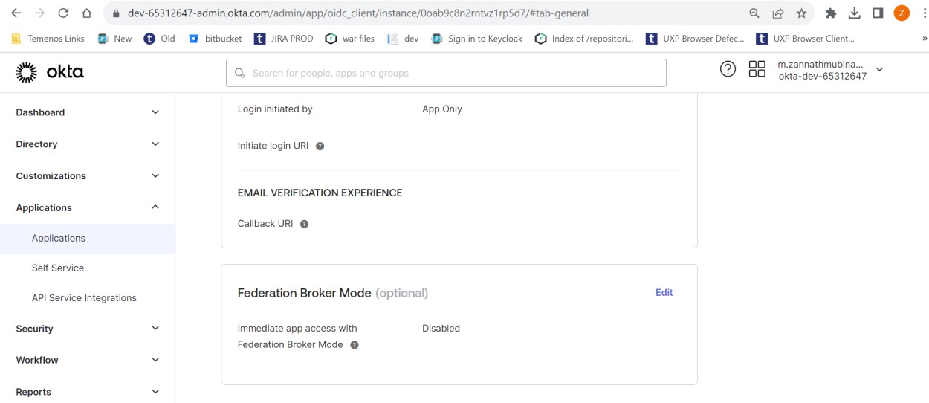Image resolution: width=929 pixels, height=403 pixels.
Task: Click the search for people, apps field
Action: coord(446,73)
